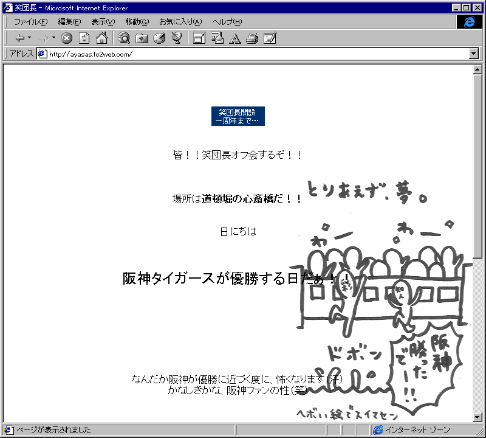
Task: Click the status bar page icon
Action: pos(9,430)
